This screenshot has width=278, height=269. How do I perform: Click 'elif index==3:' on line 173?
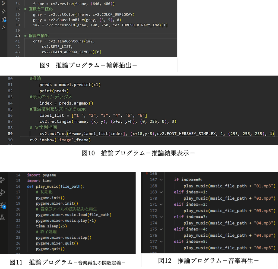191,217
